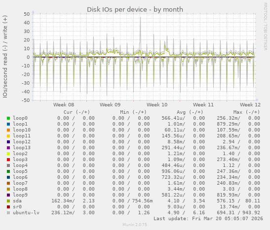The width and height of the screenshot is (270, 230).
Task: Click the Week 12 axis label
Action: pos(250,104)
